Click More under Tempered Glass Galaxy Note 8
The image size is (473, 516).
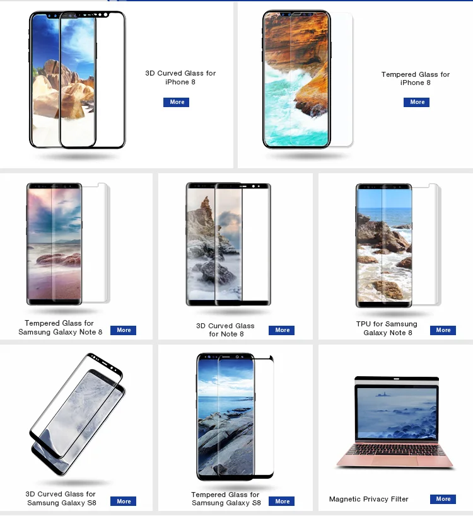pyautogui.click(x=123, y=330)
